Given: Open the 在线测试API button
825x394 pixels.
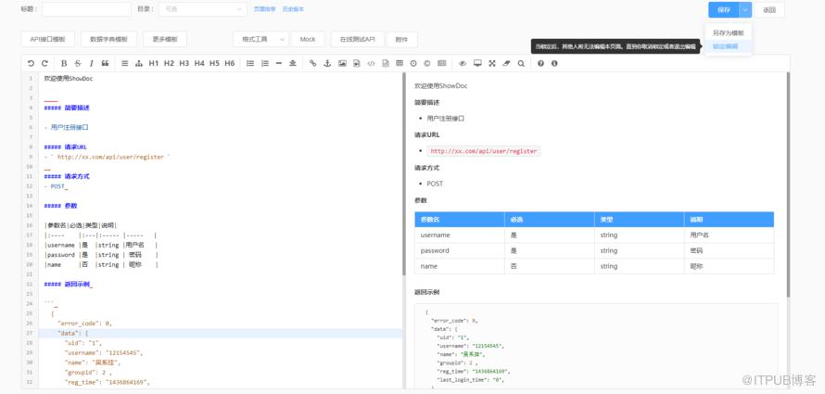Looking at the screenshot, I should pos(357,39).
